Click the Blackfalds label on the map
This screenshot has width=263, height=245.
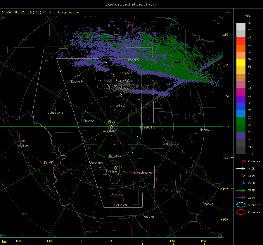(x=124, y=81)
